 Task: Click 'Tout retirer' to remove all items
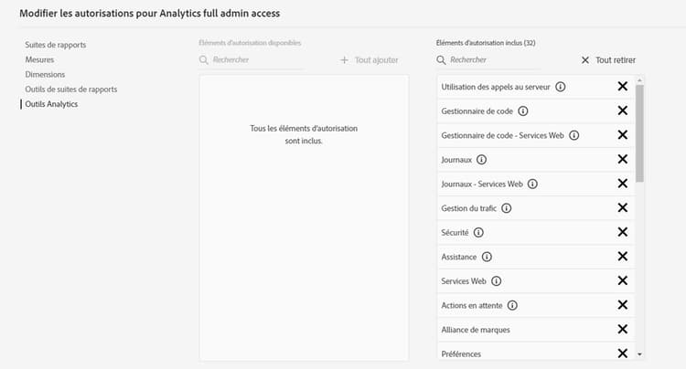(608, 60)
